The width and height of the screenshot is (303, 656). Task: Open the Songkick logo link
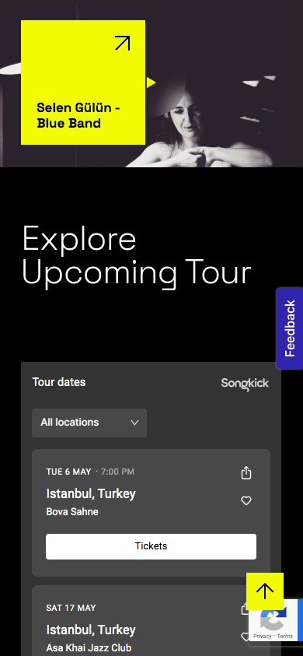point(245,384)
